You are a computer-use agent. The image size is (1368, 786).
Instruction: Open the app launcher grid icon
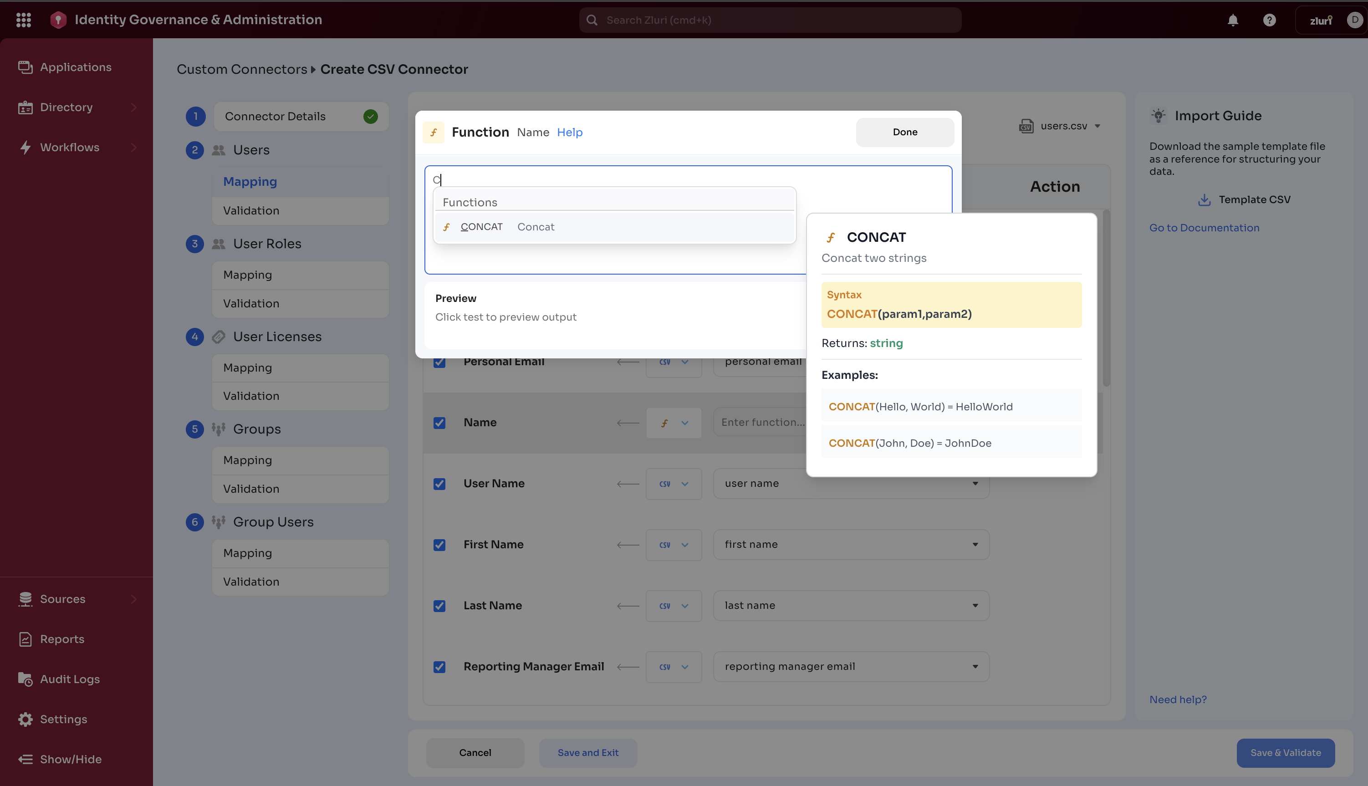[23, 20]
